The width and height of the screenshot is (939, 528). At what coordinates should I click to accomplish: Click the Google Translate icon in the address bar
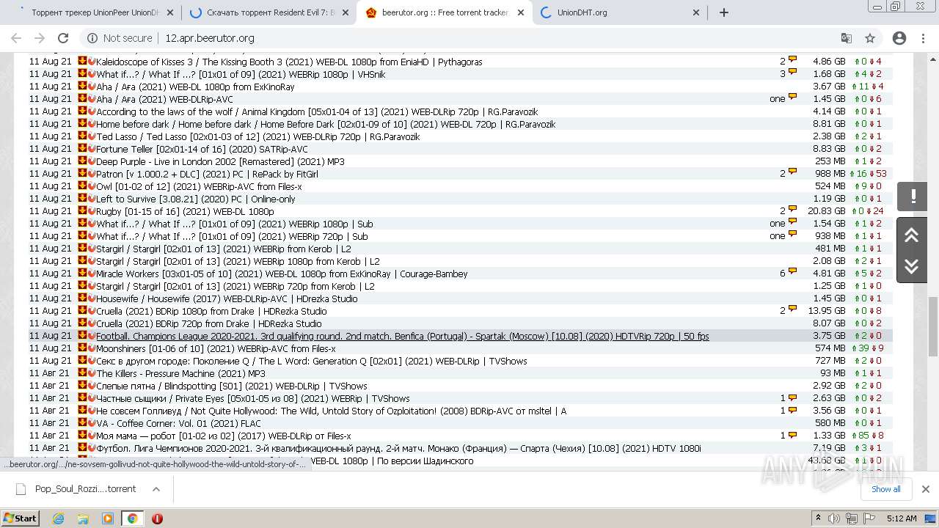click(846, 38)
